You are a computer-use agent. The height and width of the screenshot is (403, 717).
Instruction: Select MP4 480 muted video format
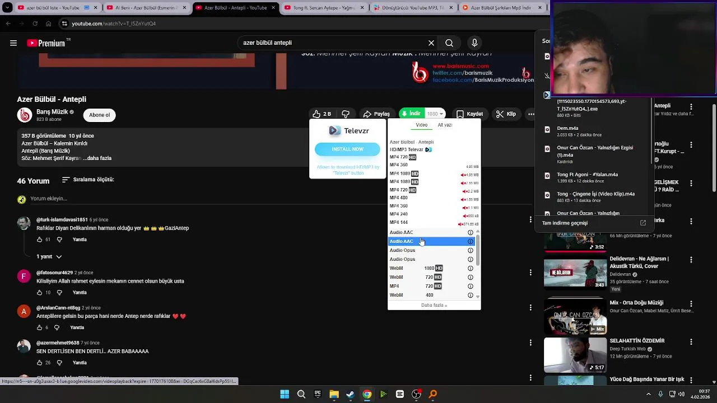pos(434,198)
